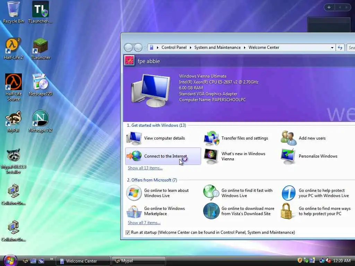Viewport: 355px width, 266px height.
Task: Select Go online to Windows Marketplace
Action: (156, 211)
